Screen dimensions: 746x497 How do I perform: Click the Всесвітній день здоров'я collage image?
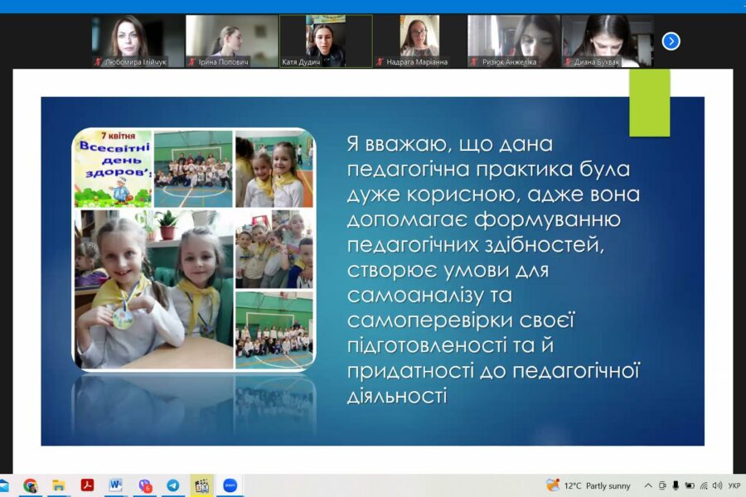pyautogui.click(x=194, y=248)
